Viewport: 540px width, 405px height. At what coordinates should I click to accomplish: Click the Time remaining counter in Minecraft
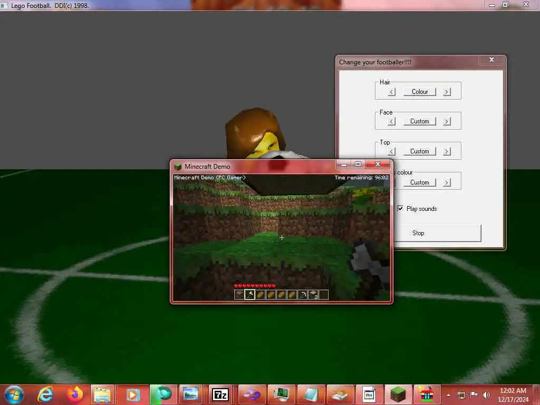361,178
